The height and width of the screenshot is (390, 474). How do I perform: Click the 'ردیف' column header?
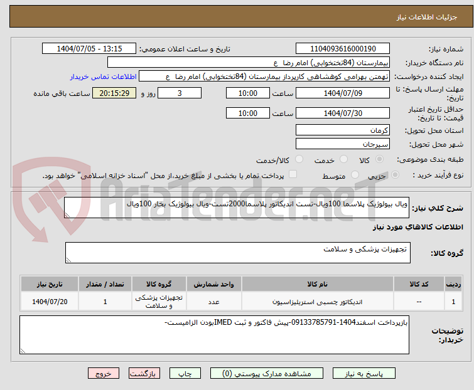(x=453, y=284)
